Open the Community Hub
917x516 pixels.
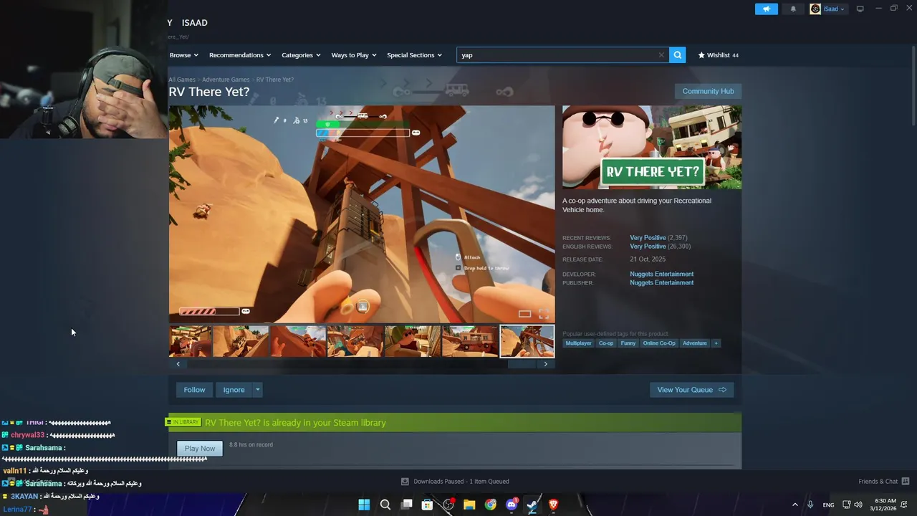708,91
